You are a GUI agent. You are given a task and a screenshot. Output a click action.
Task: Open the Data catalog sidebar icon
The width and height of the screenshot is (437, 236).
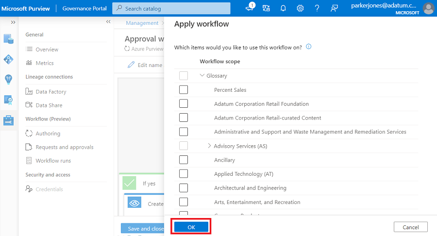(x=8, y=39)
